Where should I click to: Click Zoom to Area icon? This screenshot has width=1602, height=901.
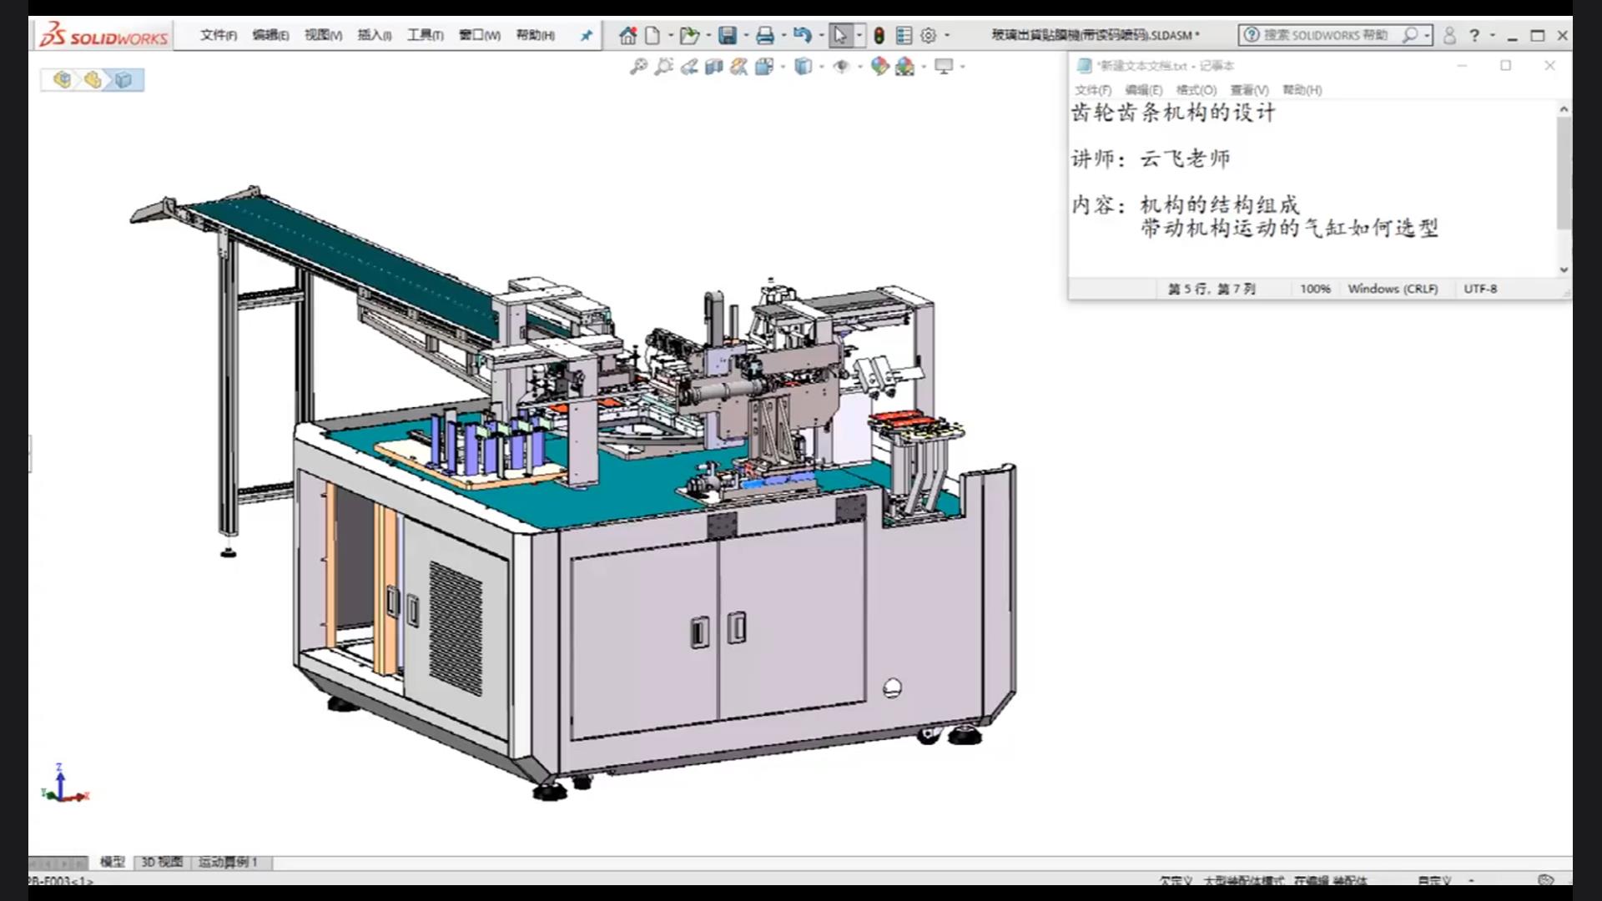pos(664,66)
